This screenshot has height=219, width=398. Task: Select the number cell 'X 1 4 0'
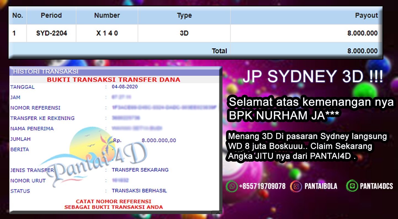[x=107, y=33]
